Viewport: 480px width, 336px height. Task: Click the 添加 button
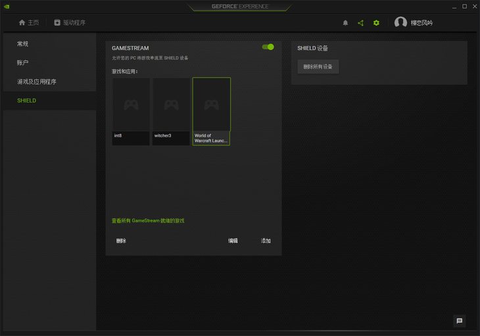click(x=266, y=241)
